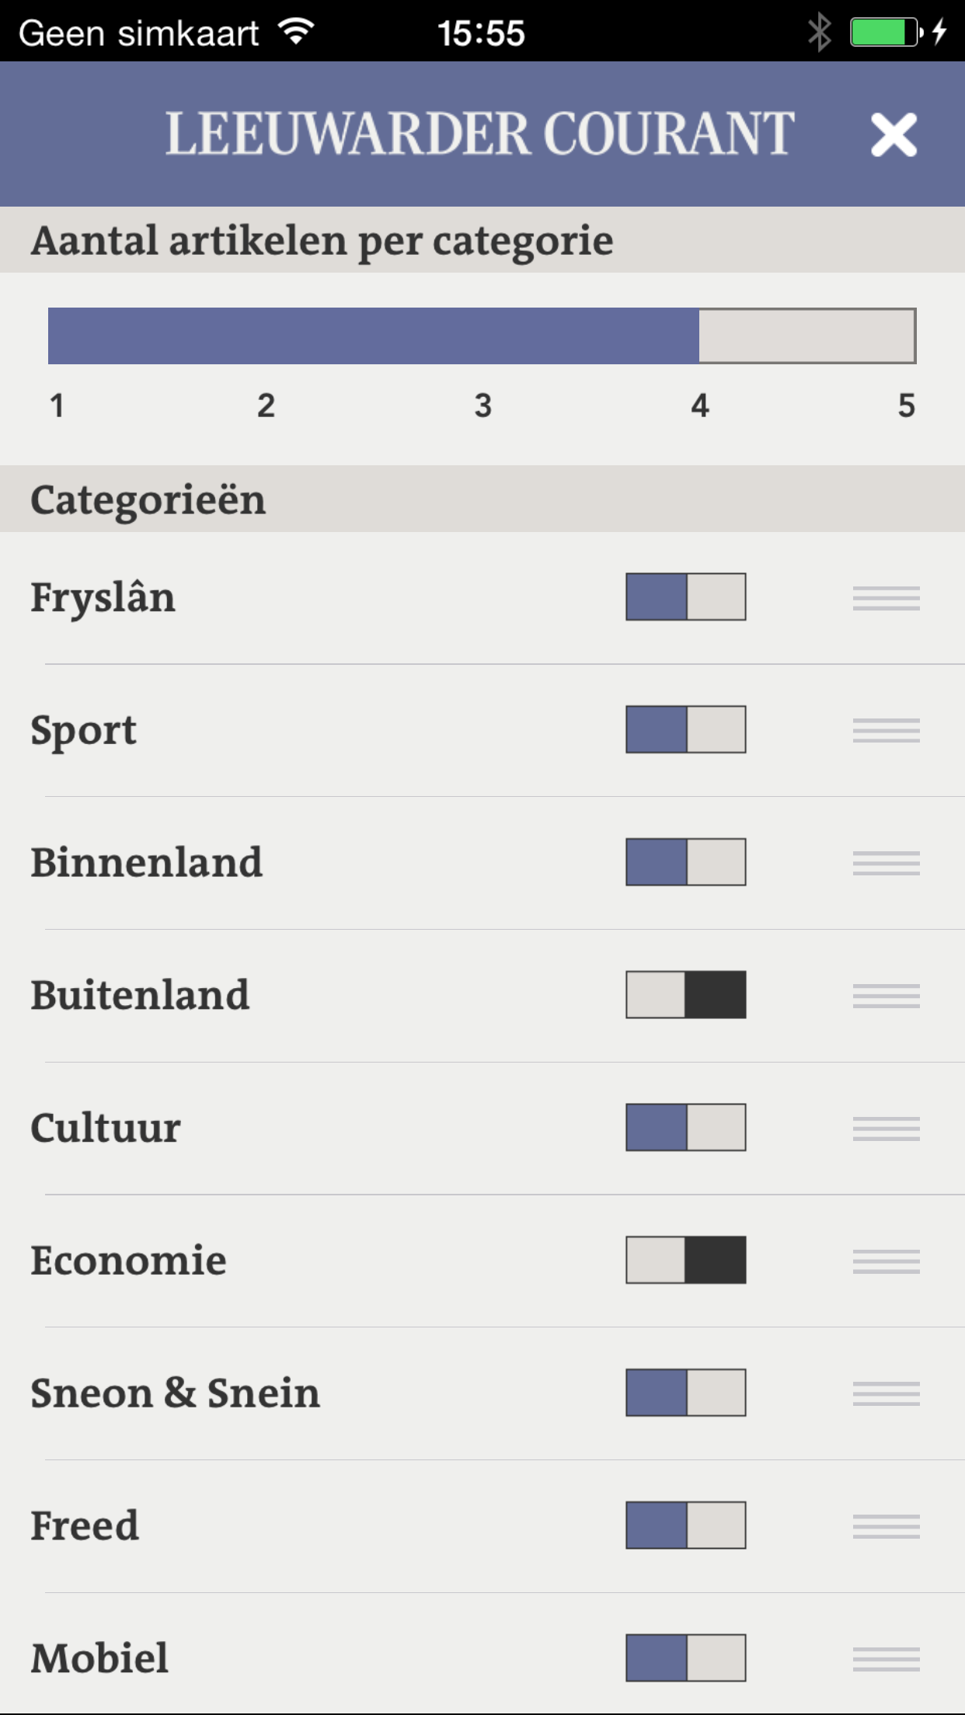Tap the reorder handle for Economie
The image size is (965, 1715).
pos(886,1261)
